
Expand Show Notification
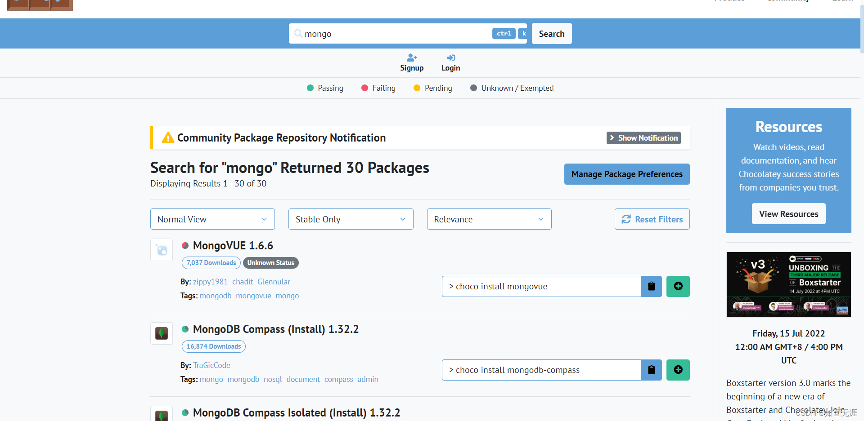643,138
